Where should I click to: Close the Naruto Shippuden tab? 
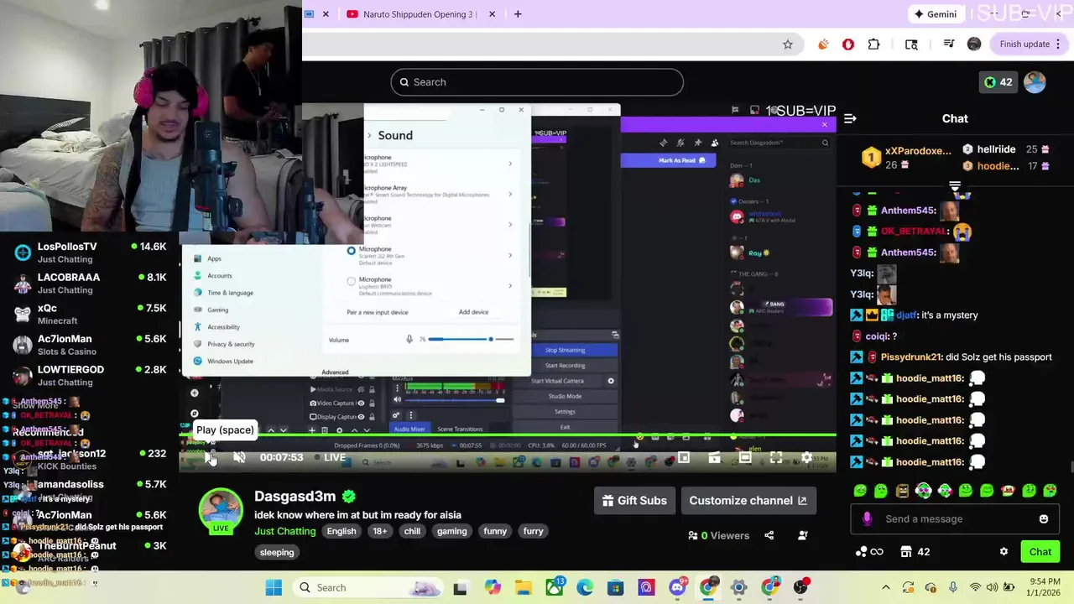(492, 14)
